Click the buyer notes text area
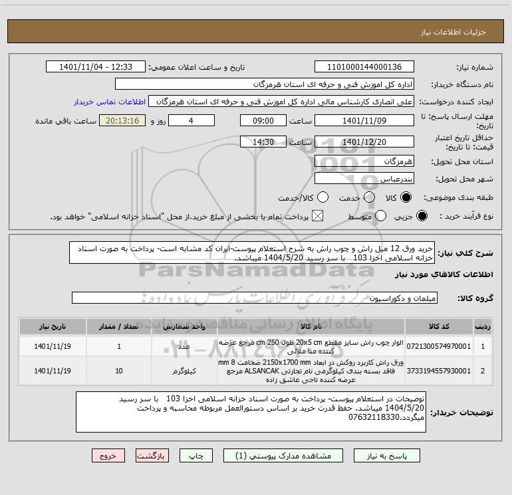Screen dimensions: 512x495 (x=251, y=412)
